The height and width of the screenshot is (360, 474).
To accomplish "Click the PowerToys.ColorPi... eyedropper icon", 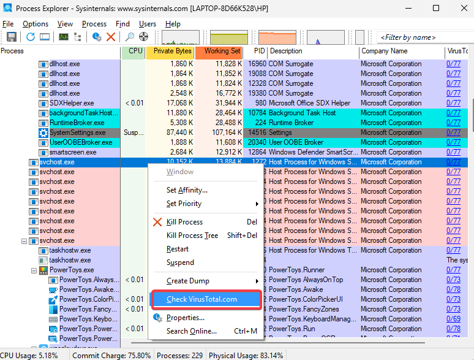I will [53, 299].
